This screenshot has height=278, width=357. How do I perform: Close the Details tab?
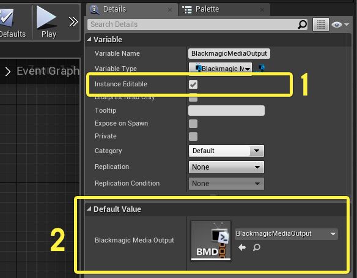(170, 10)
